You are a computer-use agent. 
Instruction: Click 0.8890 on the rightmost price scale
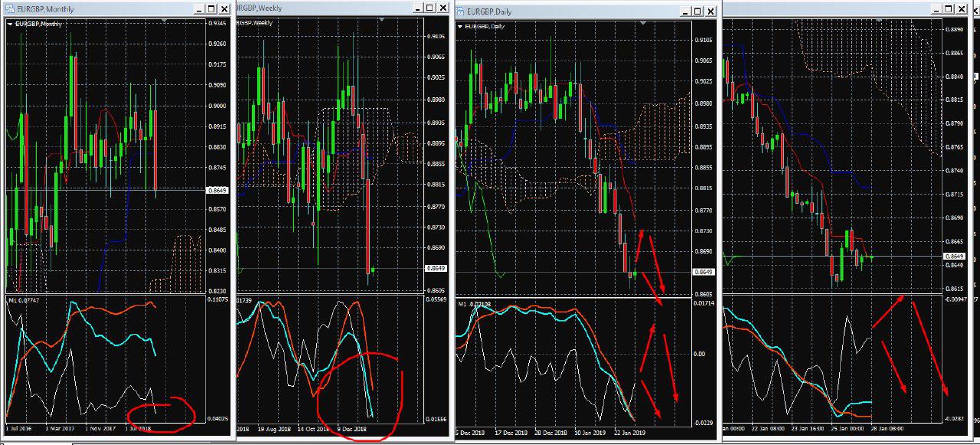955,29
